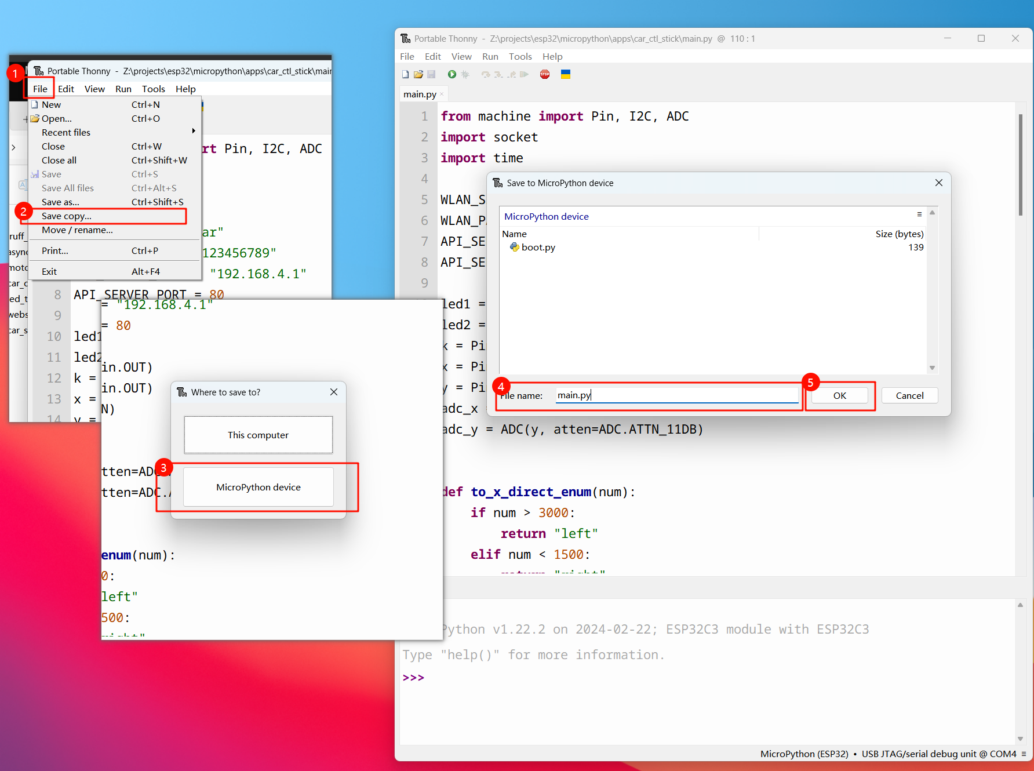This screenshot has height=771, width=1034.
Task: Select Move / rename... in the File menu
Action: tap(115, 230)
